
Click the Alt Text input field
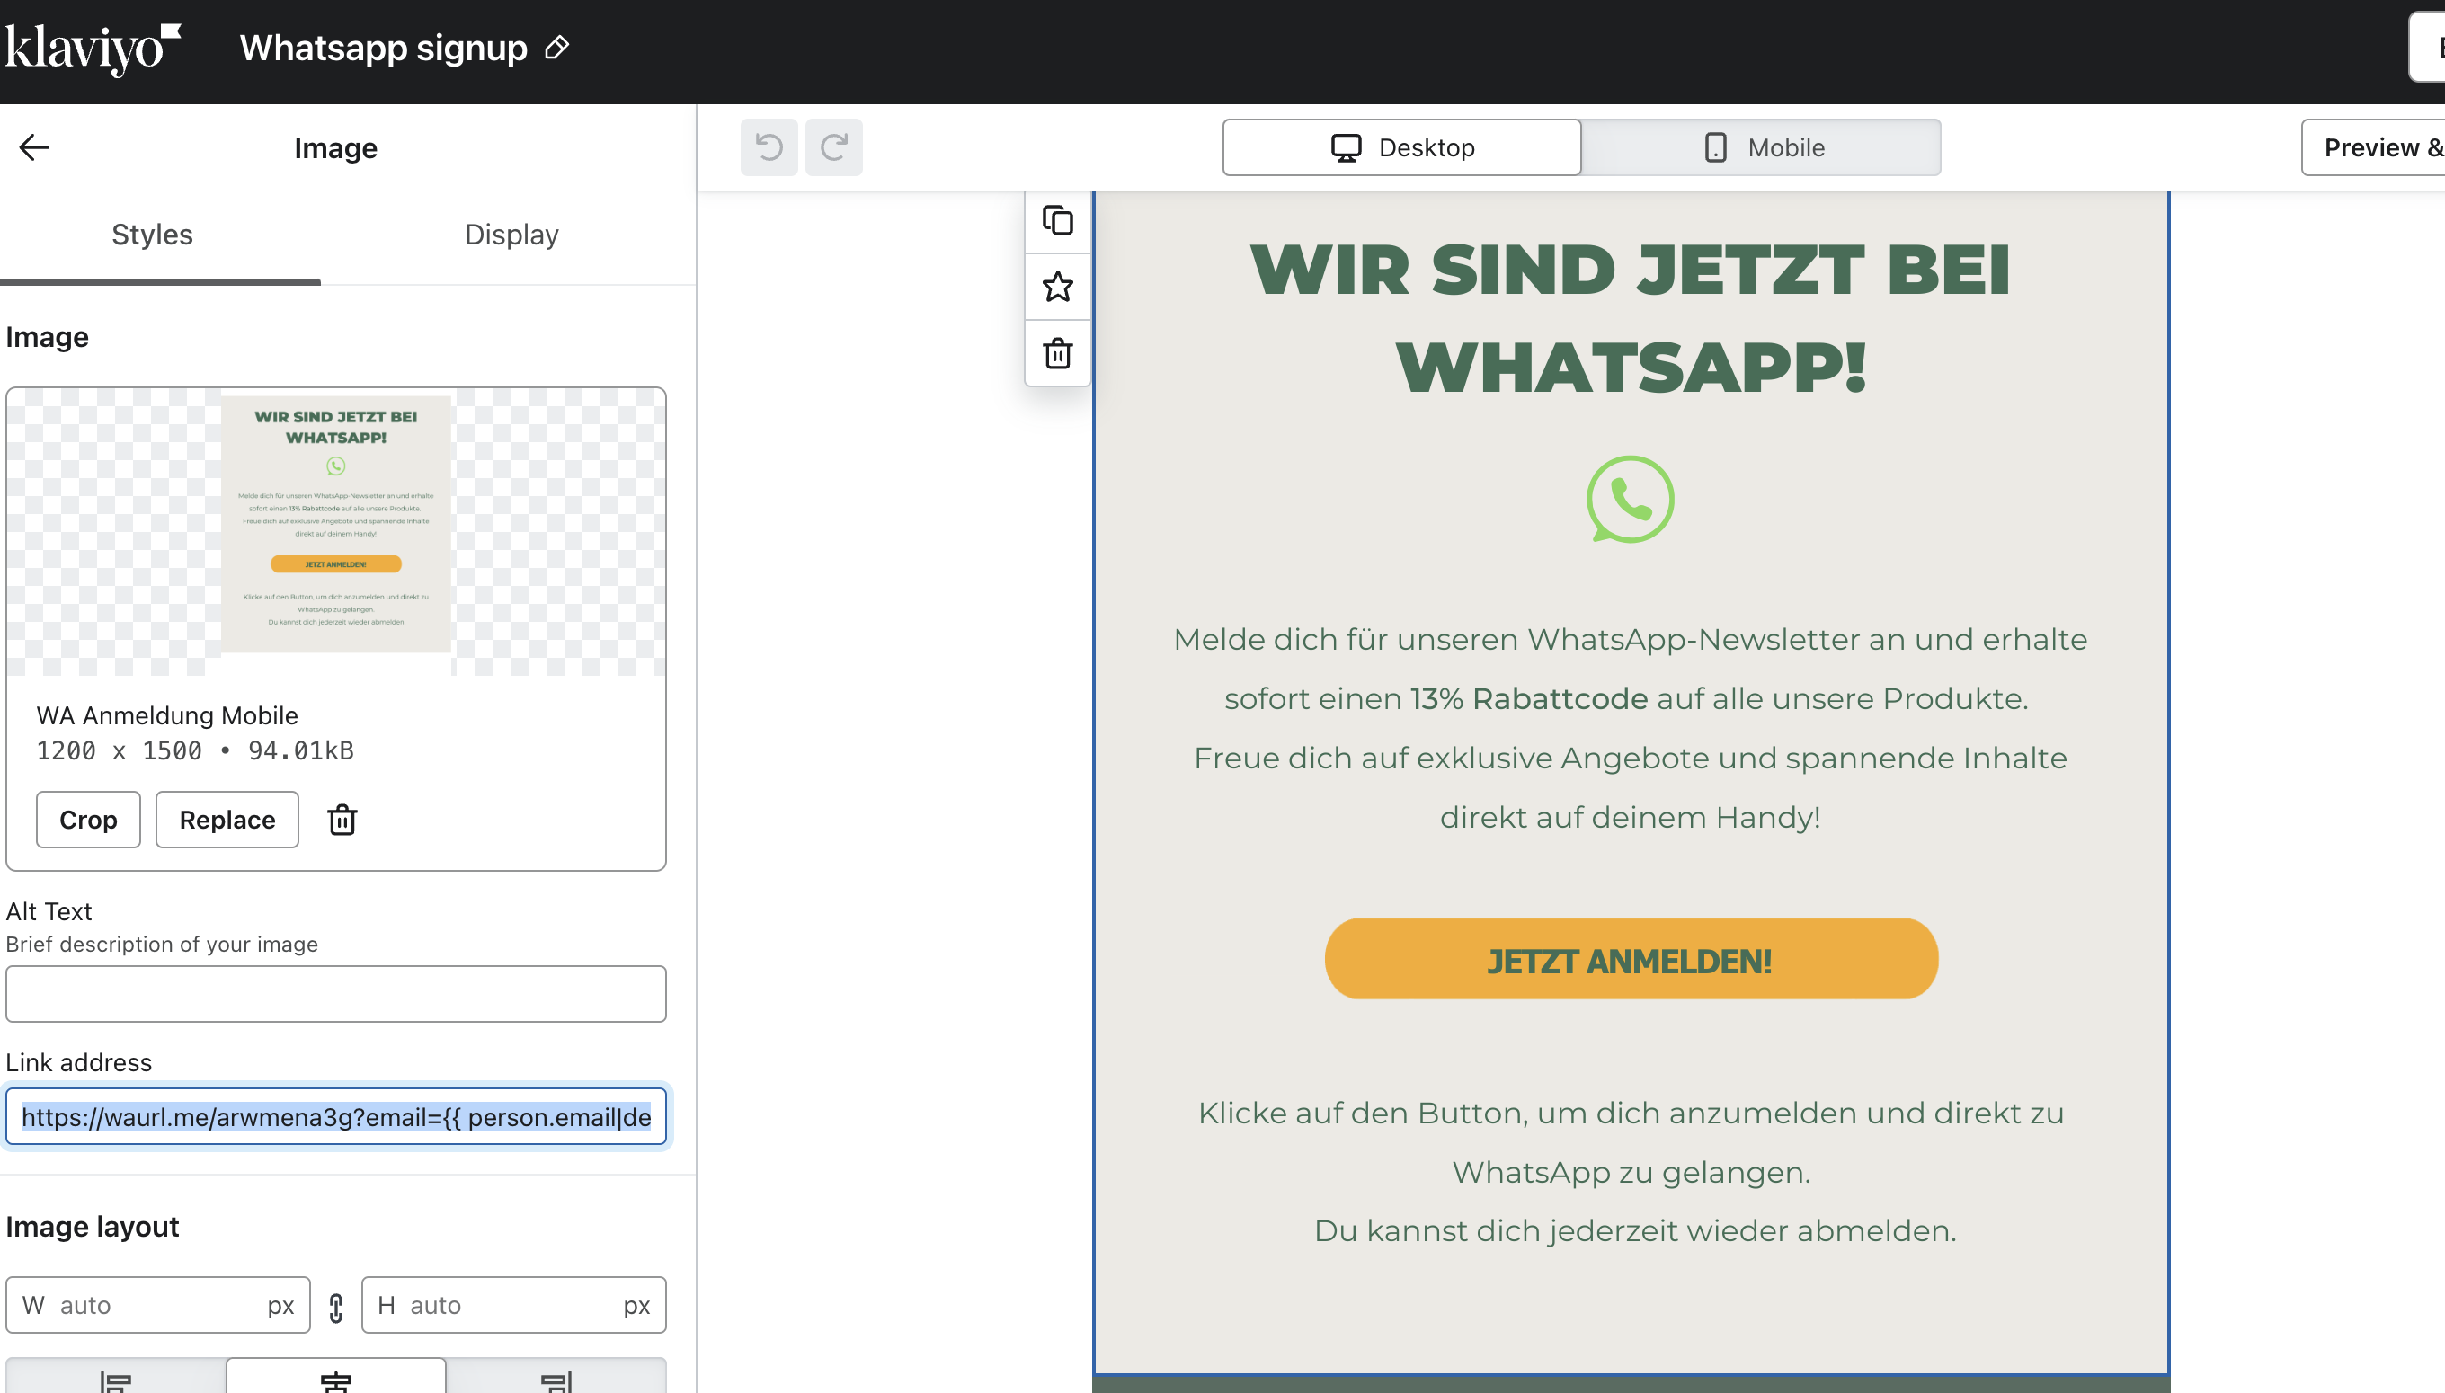pyautogui.click(x=336, y=994)
